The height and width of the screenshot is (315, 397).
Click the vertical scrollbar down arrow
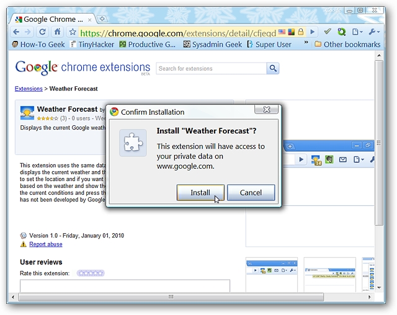tap(379, 288)
